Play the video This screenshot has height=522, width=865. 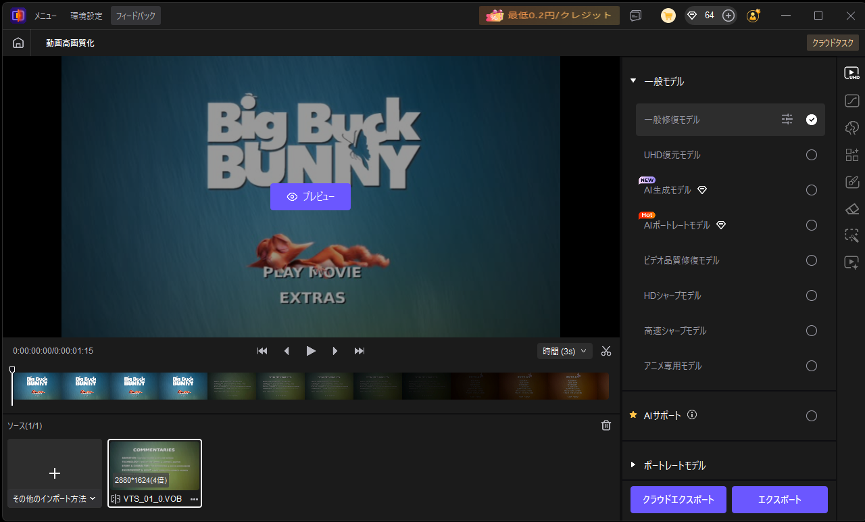(311, 351)
